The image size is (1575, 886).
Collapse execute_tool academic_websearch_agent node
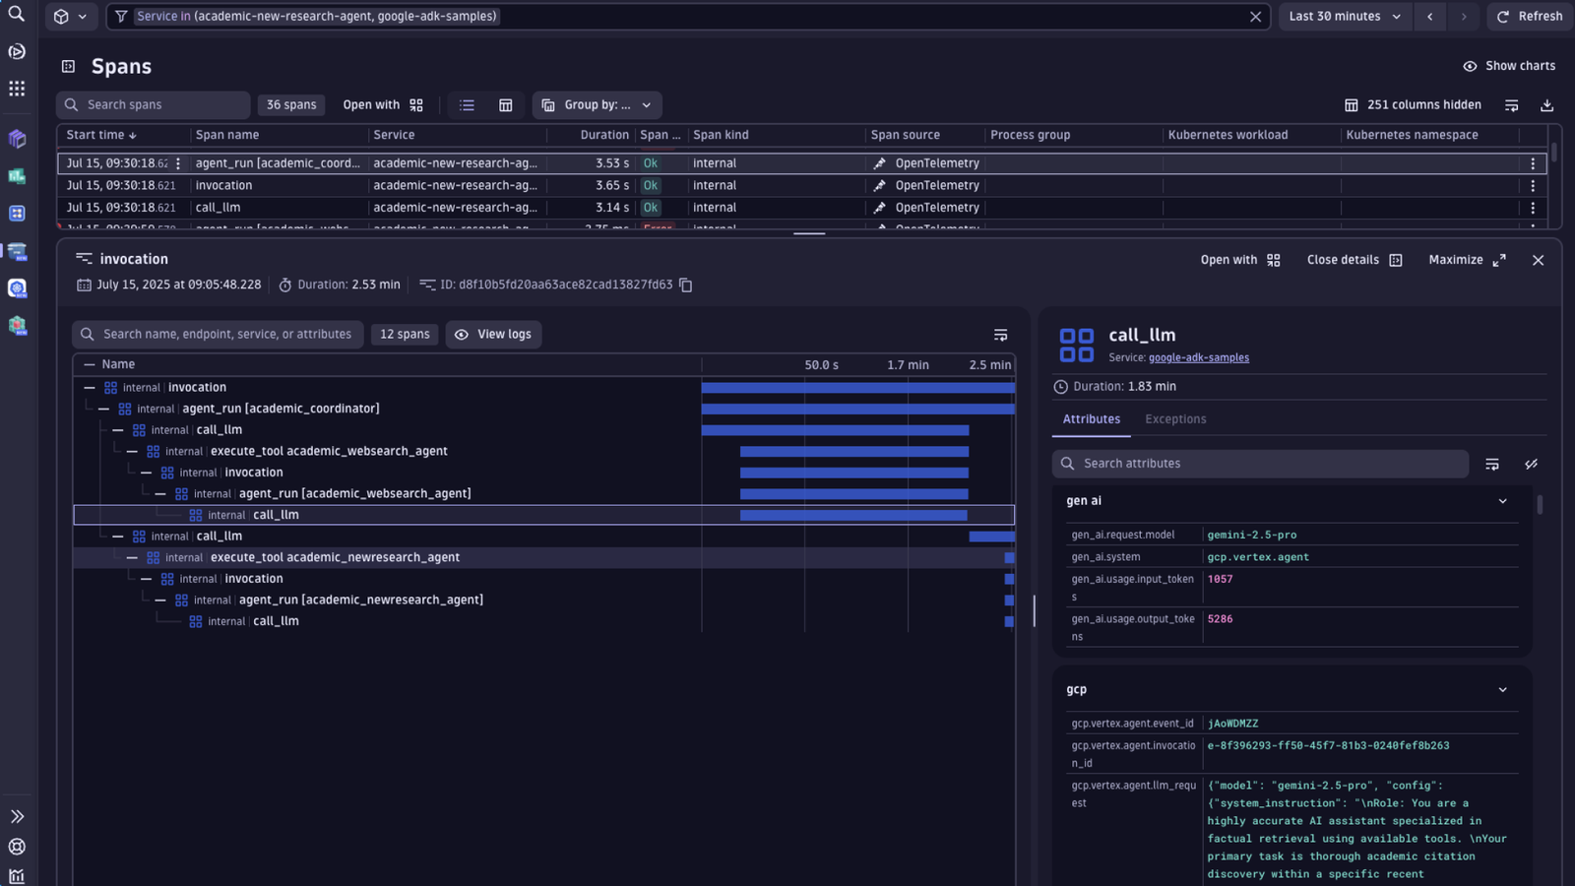[132, 451]
